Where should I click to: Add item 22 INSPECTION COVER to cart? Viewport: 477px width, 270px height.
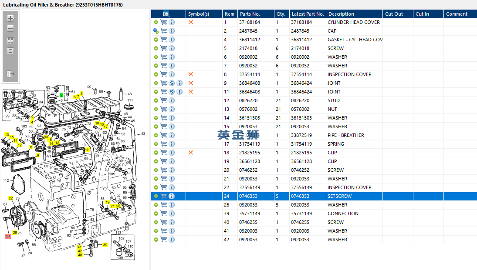click(x=164, y=187)
